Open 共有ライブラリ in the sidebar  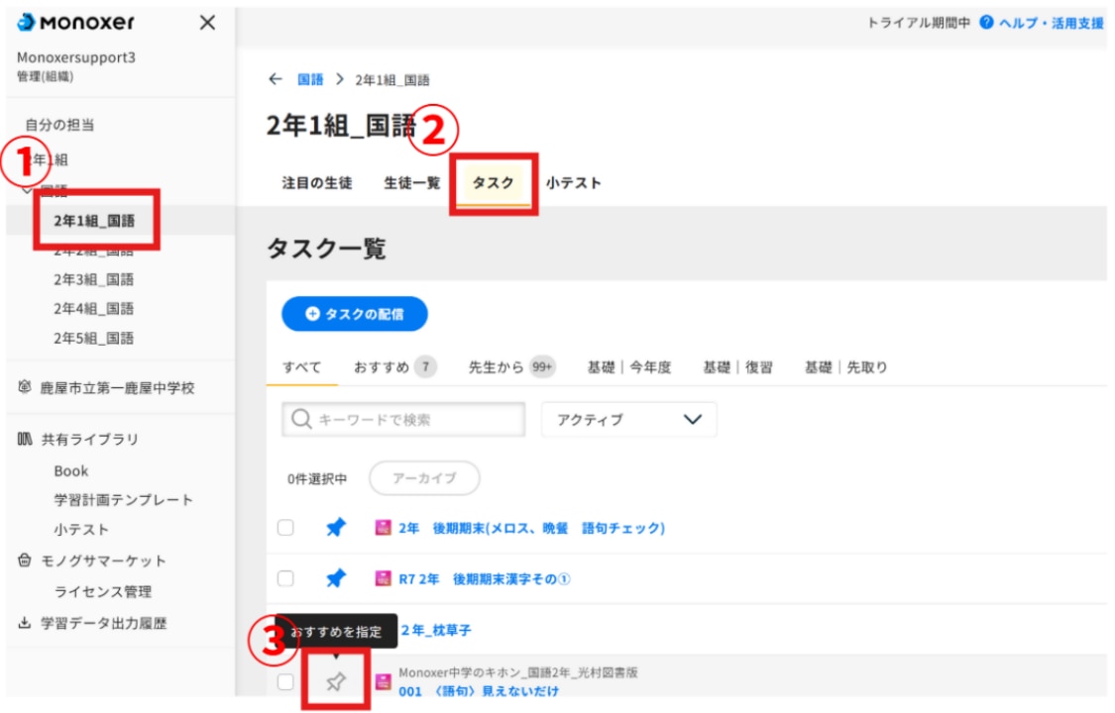pos(89,440)
